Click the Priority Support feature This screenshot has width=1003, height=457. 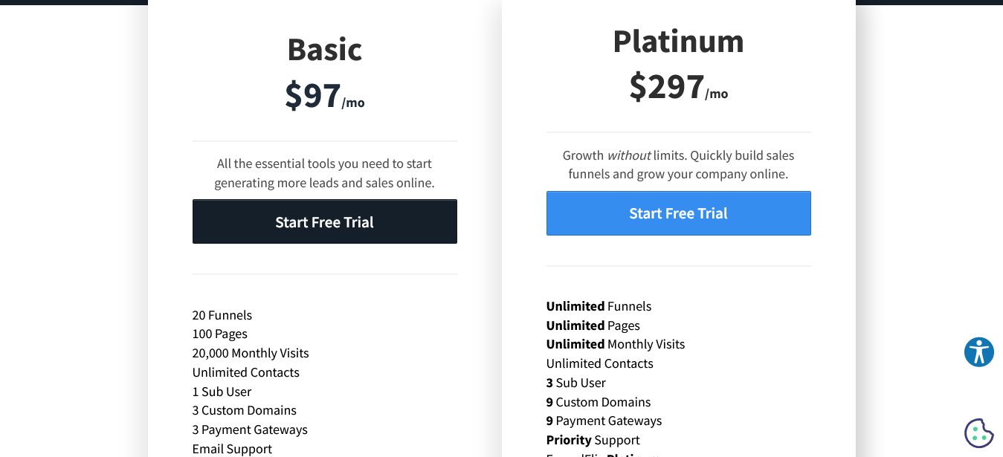pyautogui.click(x=593, y=440)
